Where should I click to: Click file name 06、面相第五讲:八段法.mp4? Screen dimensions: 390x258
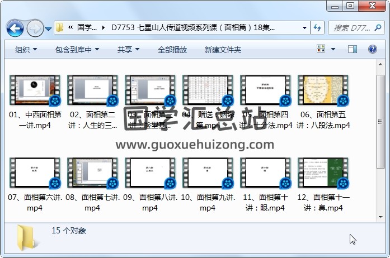pos(323,120)
